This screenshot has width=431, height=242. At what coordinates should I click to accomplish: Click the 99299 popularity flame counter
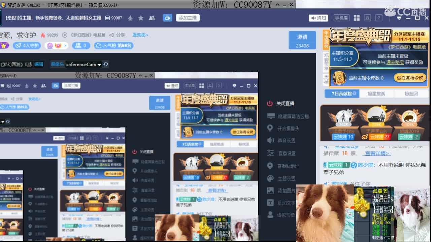49,35
